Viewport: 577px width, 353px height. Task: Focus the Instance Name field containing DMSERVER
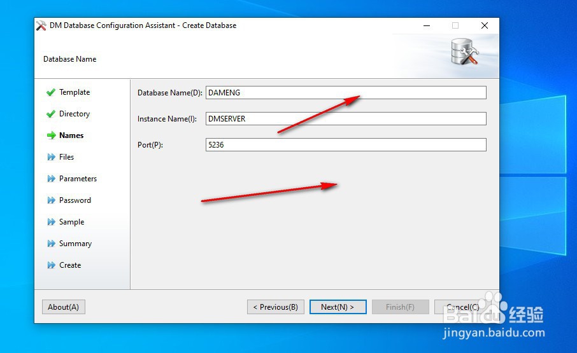[346, 119]
